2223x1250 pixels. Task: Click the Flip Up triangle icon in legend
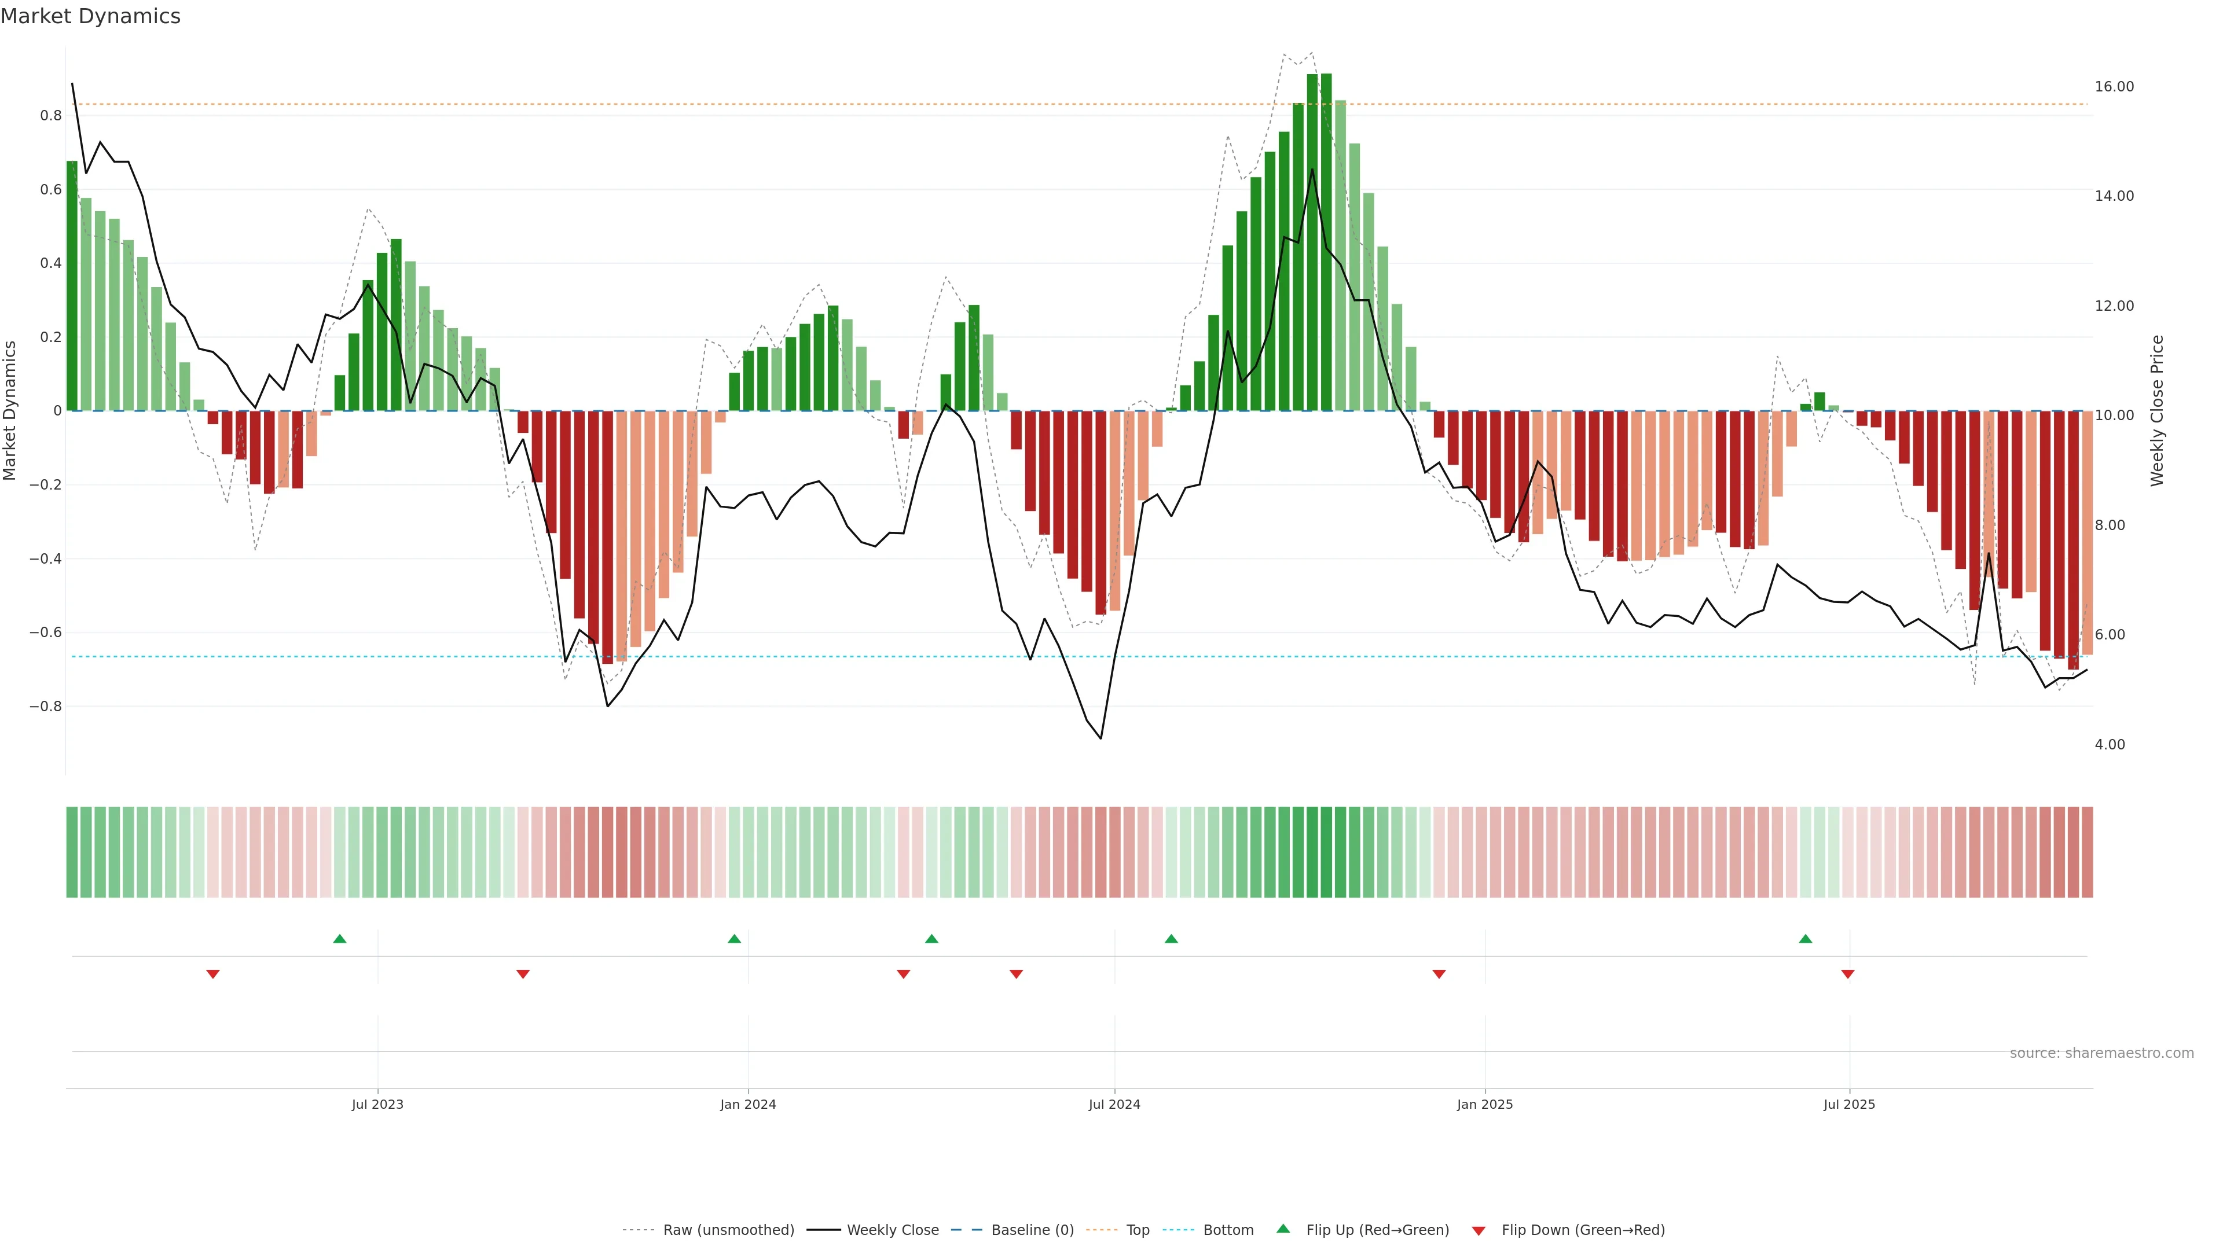coord(1283,1229)
